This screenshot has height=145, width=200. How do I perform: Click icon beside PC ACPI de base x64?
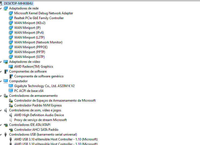11,91
